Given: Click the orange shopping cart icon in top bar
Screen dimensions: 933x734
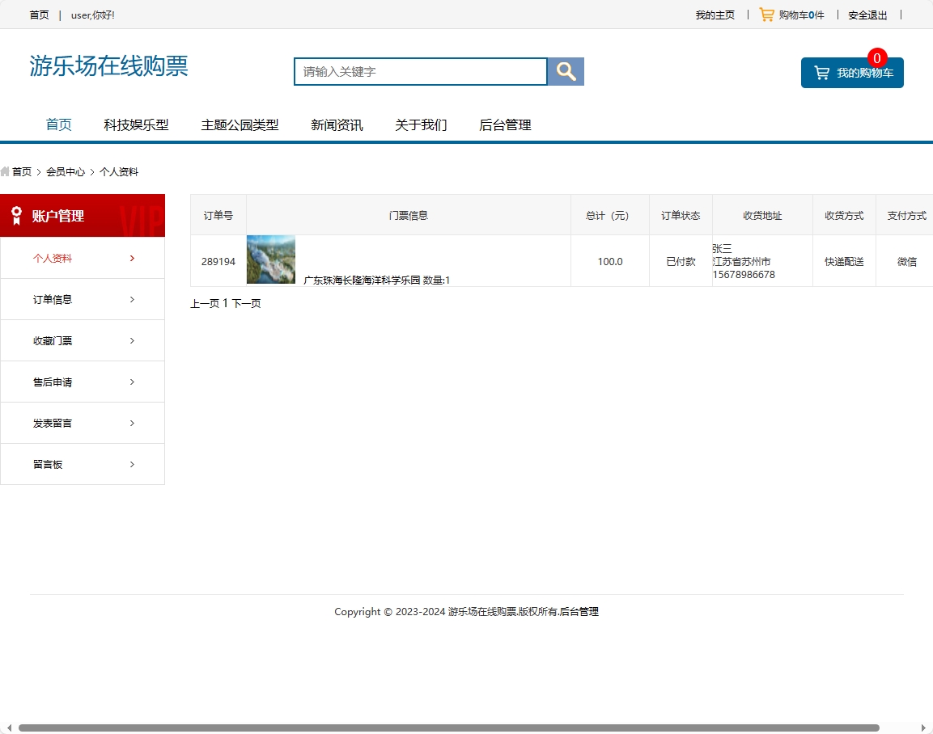Looking at the screenshot, I should click(x=765, y=14).
